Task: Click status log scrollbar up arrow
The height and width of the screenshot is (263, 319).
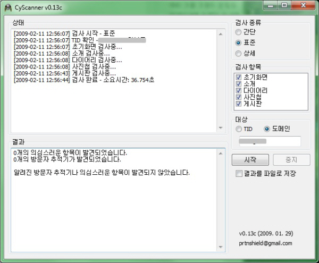Action: [x=221, y=34]
